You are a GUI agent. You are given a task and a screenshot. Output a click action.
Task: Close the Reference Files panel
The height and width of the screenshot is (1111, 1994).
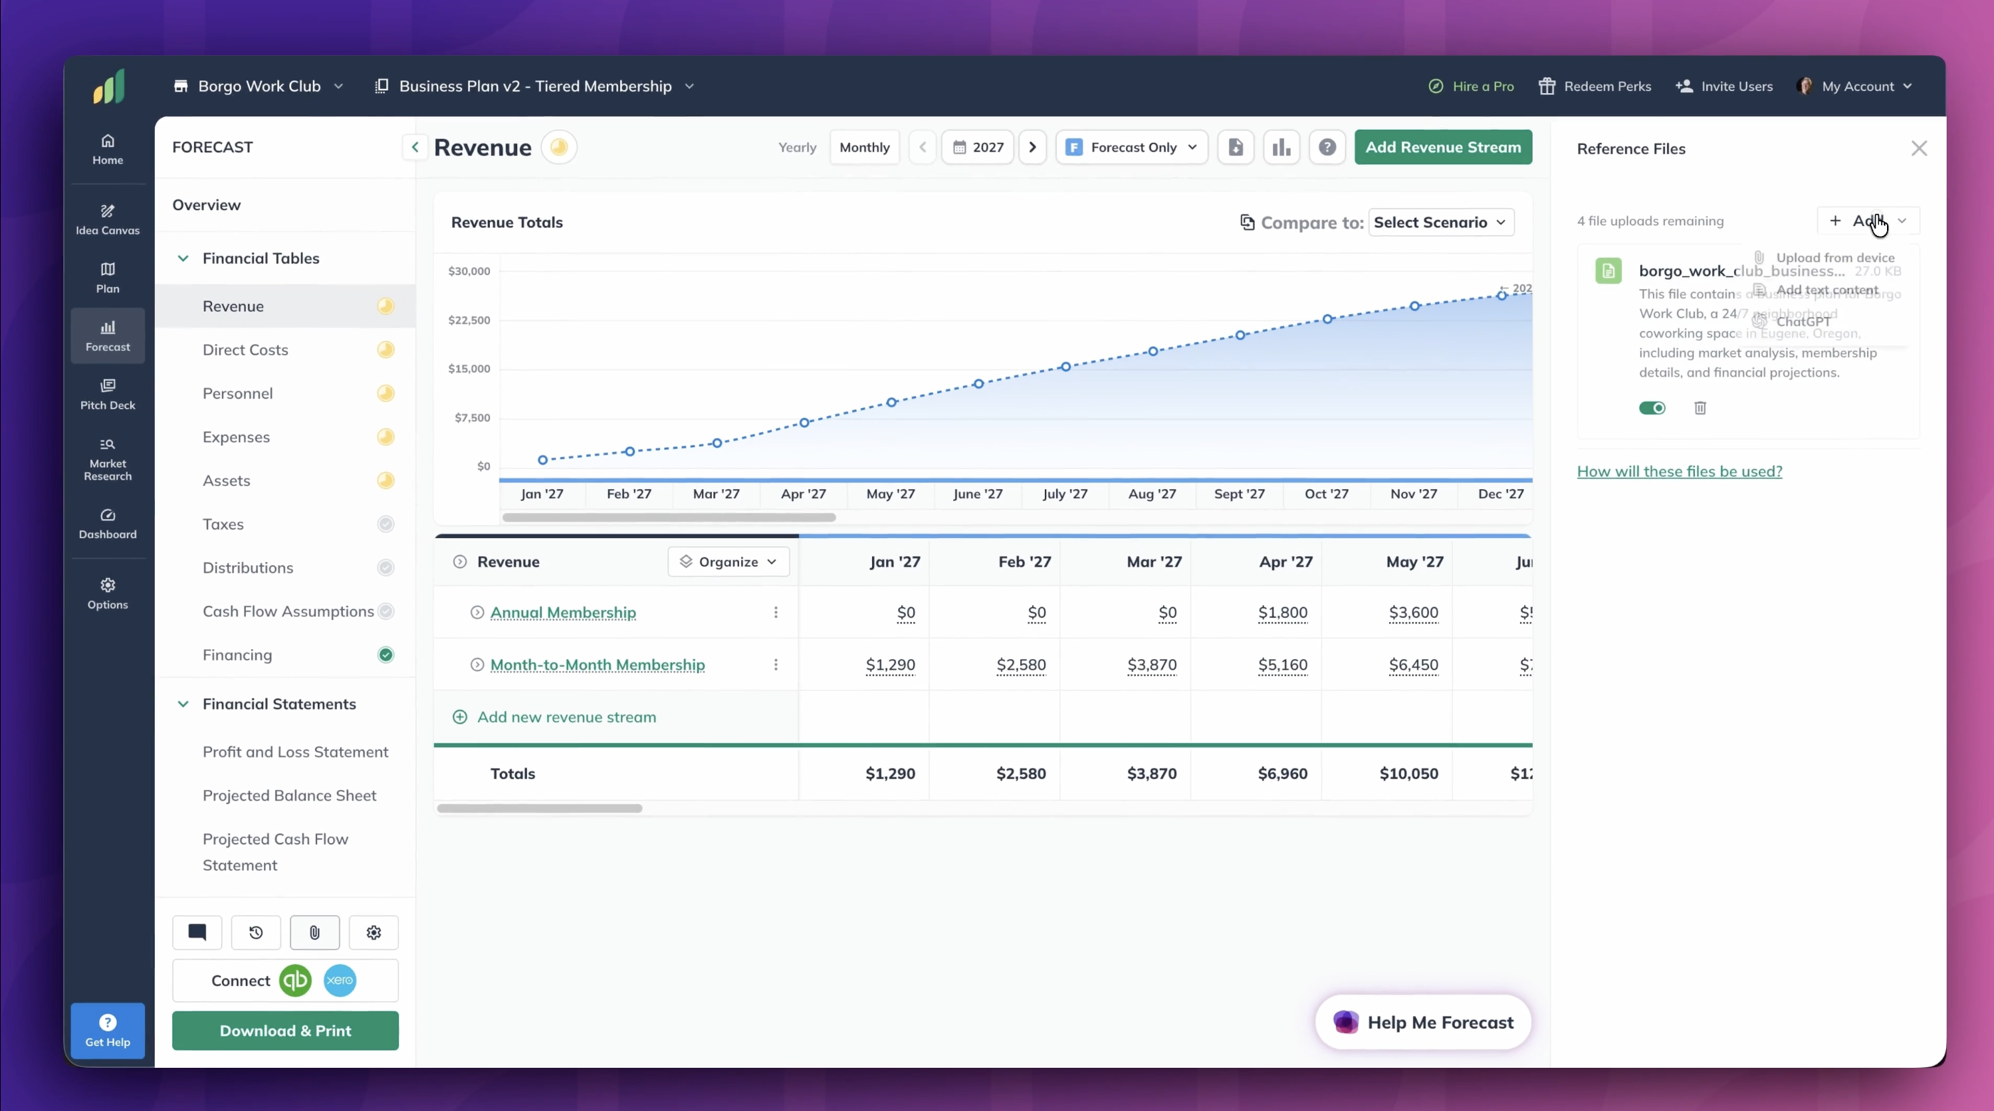(x=1919, y=149)
